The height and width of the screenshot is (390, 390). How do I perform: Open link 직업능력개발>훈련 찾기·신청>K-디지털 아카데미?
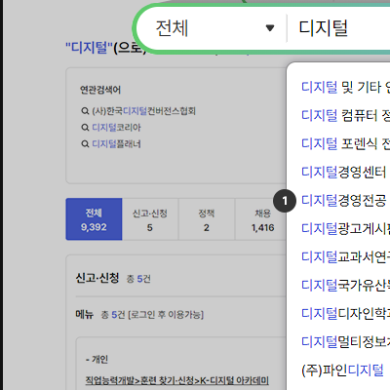tap(177, 380)
